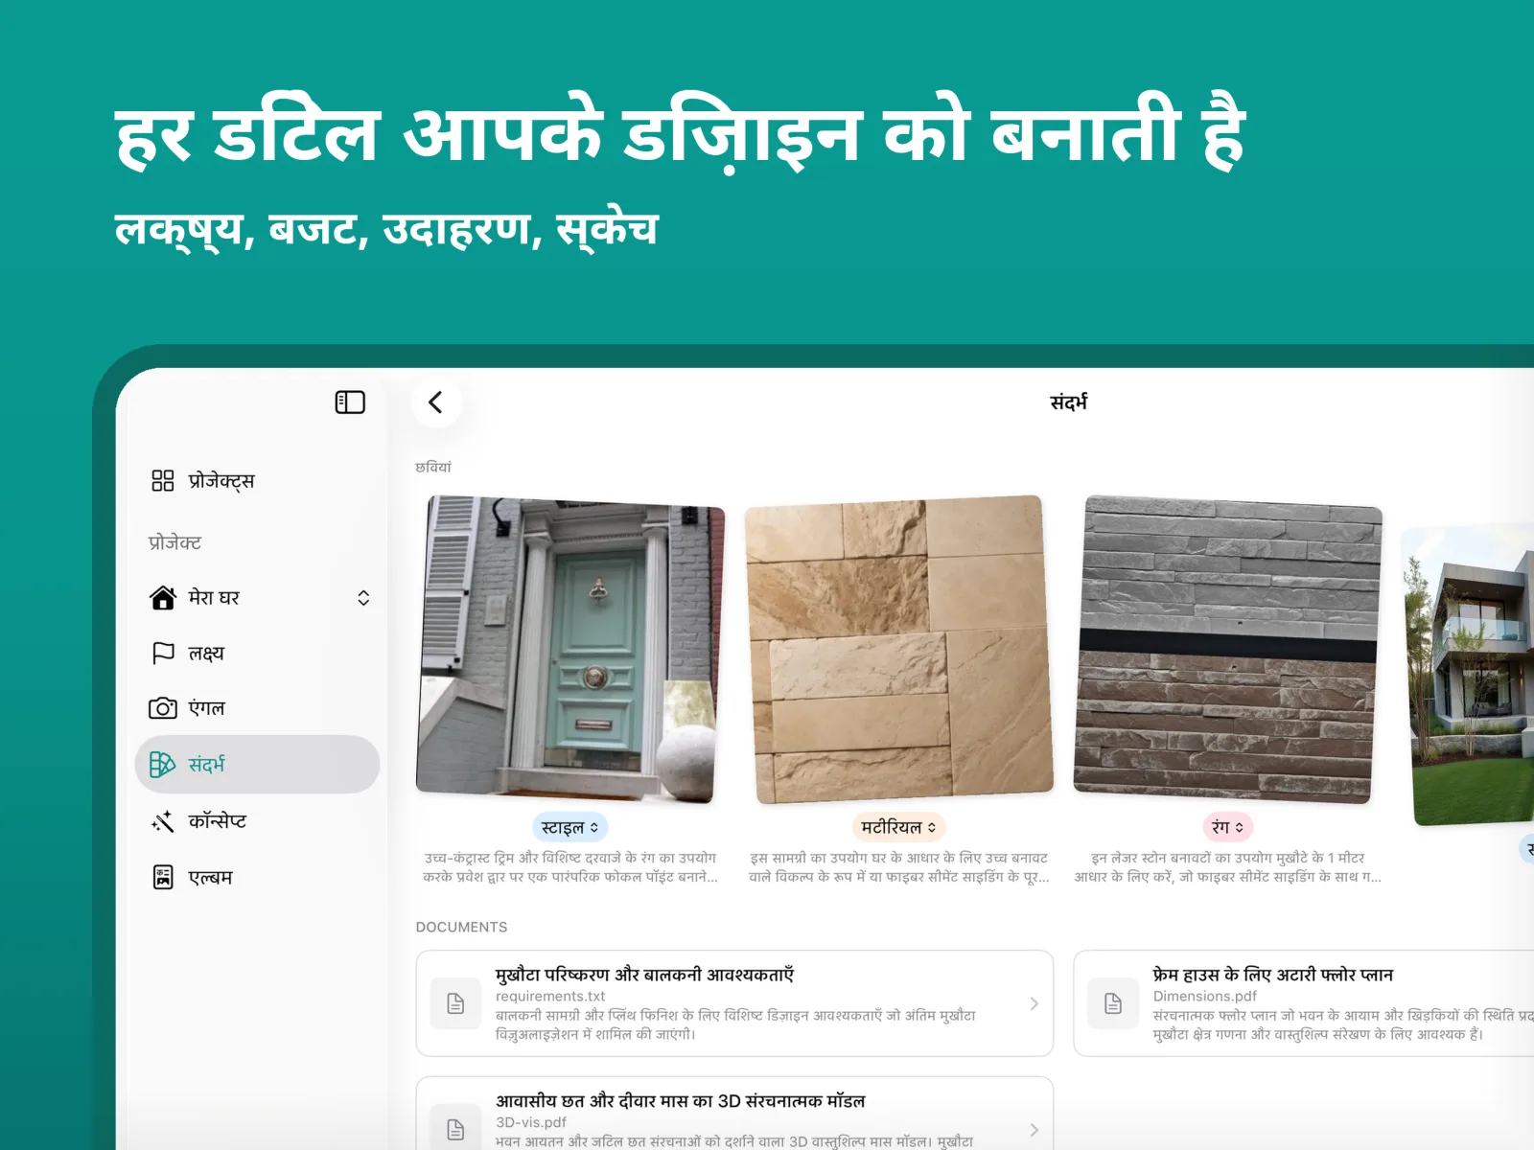Open requirements.txt row chevron

pos(1034,1003)
